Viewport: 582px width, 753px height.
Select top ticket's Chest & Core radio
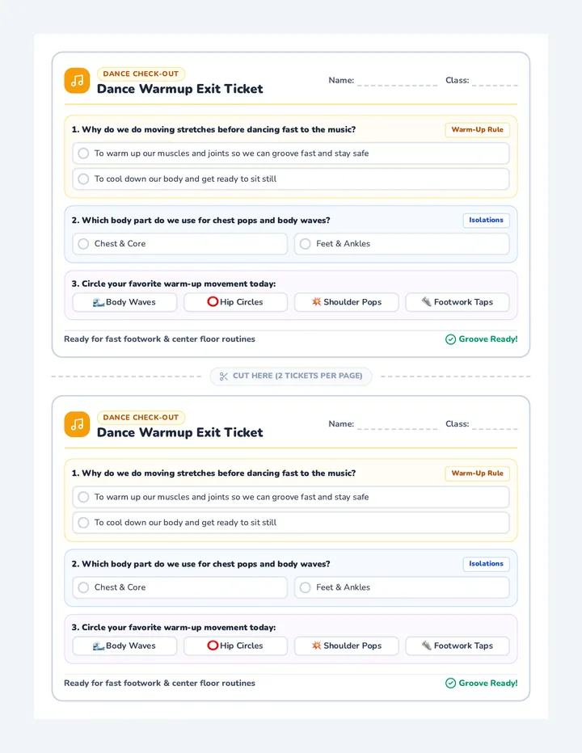83,244
